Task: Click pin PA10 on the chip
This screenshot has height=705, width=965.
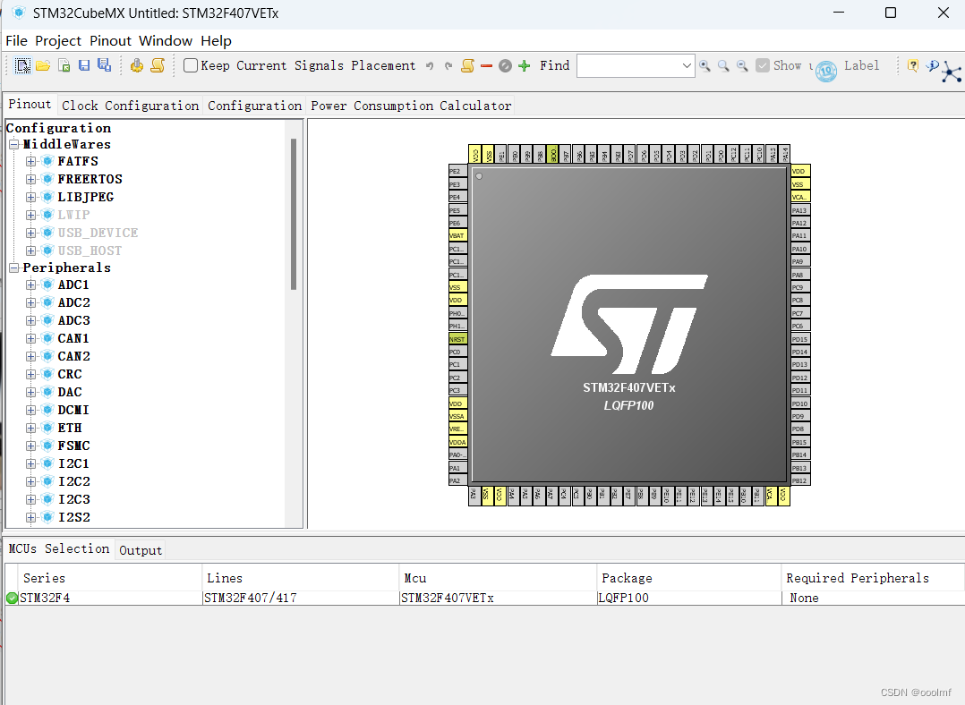Action: point(800,249)
